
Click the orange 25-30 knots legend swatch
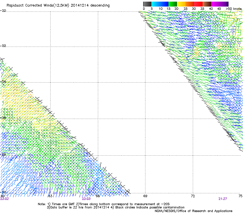(190, 4)
